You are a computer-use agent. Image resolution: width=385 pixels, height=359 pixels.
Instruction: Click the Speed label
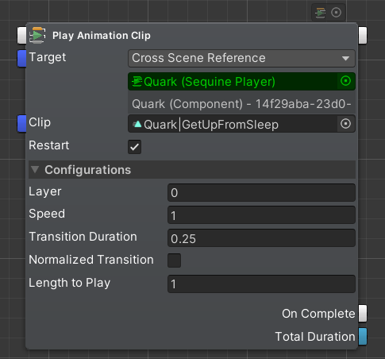[47, 214]
